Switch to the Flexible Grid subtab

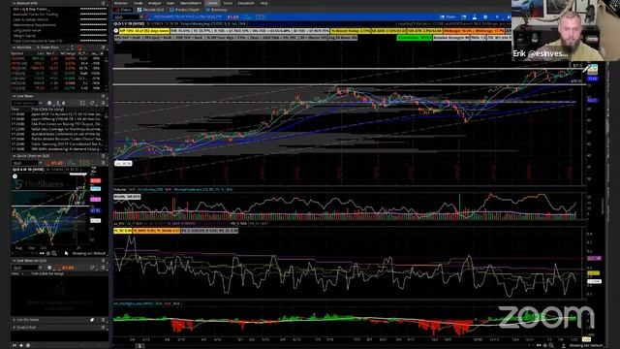(150, 10)
